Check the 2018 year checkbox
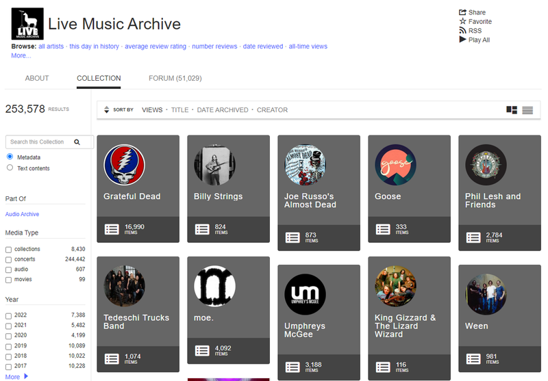 8,357
